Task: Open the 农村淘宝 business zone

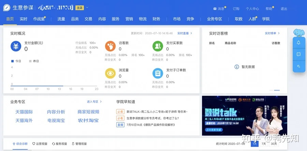Action: pyautogui.click(x=88, y=121)
